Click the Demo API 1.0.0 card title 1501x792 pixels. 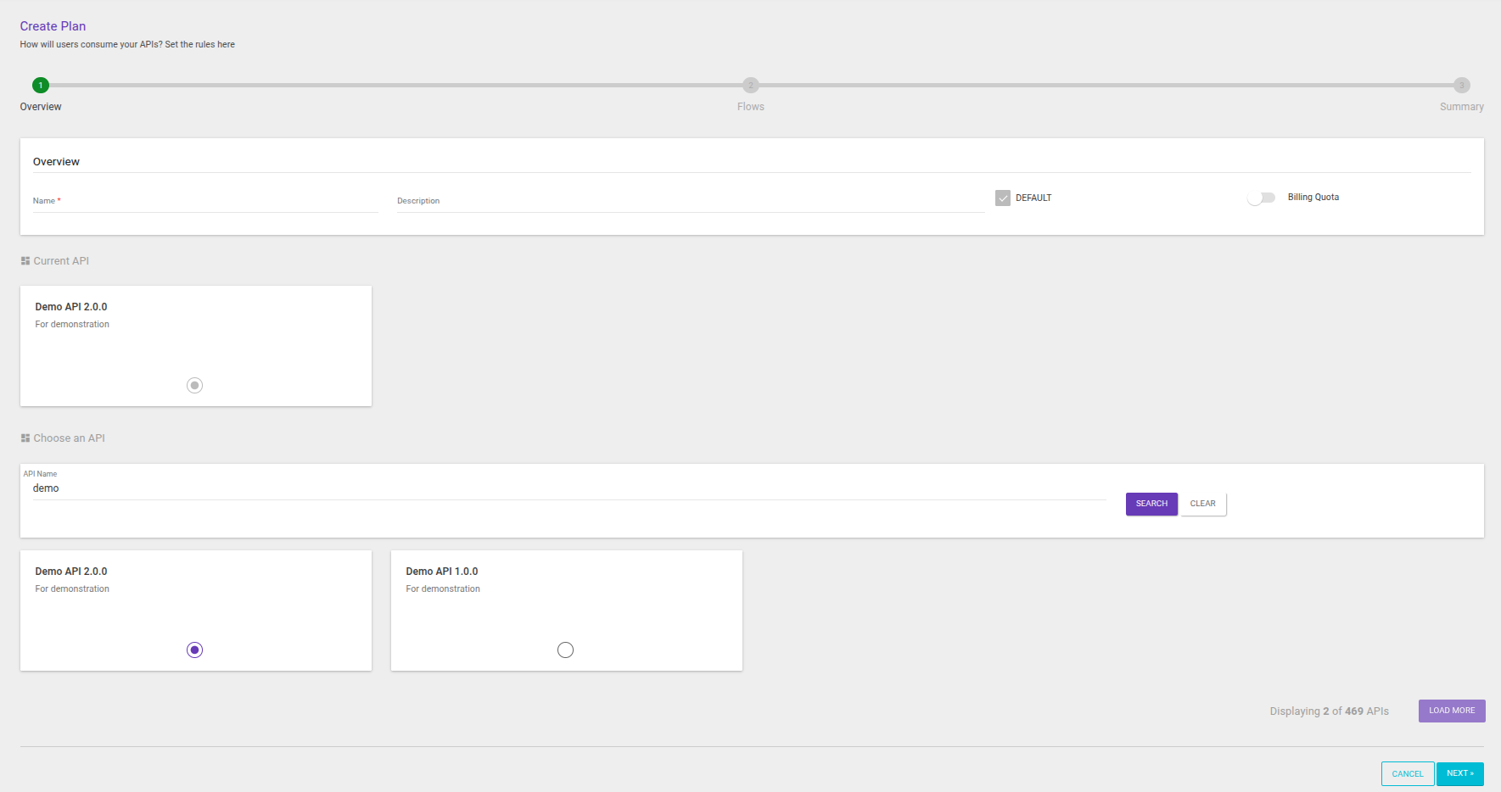(442, 572)
